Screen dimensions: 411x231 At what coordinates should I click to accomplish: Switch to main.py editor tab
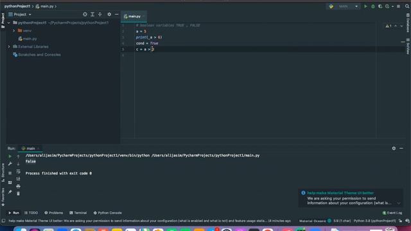[x=134, y=17]
